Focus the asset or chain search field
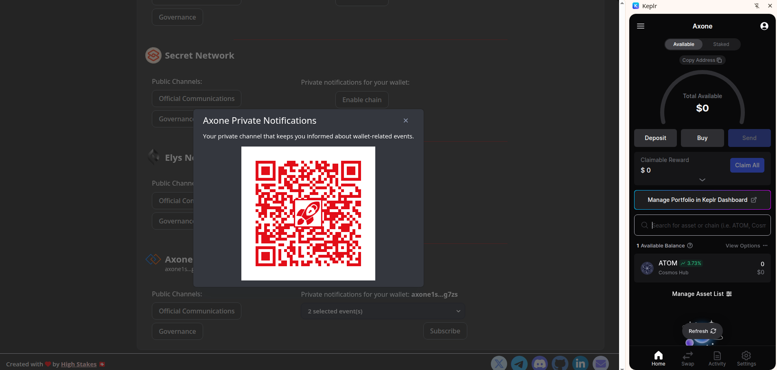This screenshot has width=777, height=370. pyautogui.click(x=702, y=225)
